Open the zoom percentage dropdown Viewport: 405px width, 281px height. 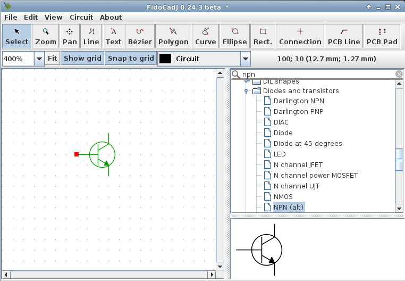click(x=39, y=59)
